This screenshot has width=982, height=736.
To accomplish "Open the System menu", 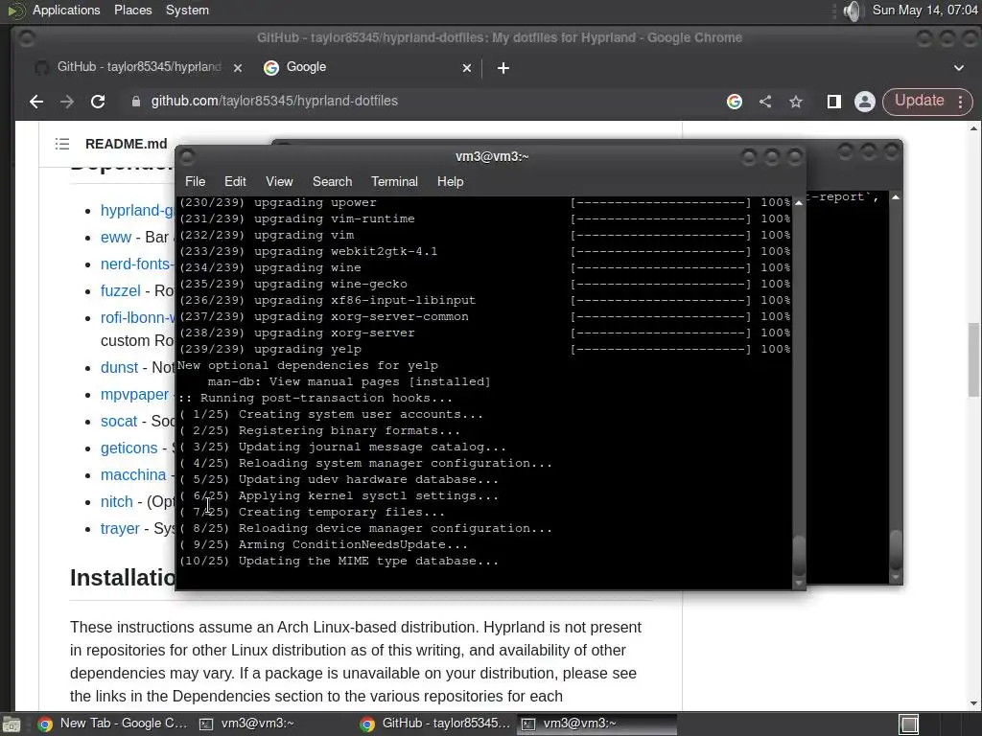I will pyautogui.click(x=187, y=10).
